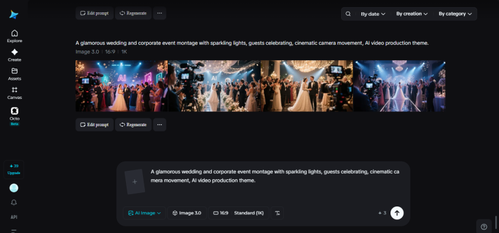This screenshot has width=499, height=233.
Task: Expand the By category filter
Action: (x=455, y=14)
